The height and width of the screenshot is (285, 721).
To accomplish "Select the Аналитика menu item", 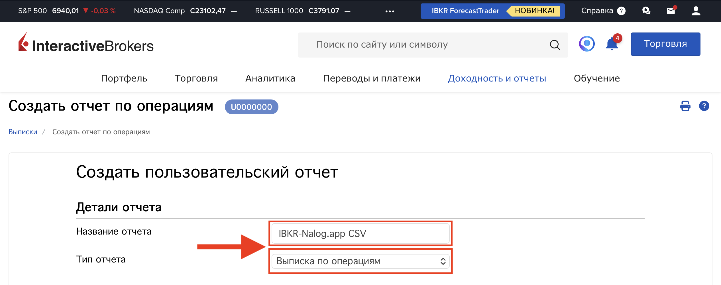I will tap(270, 78).
